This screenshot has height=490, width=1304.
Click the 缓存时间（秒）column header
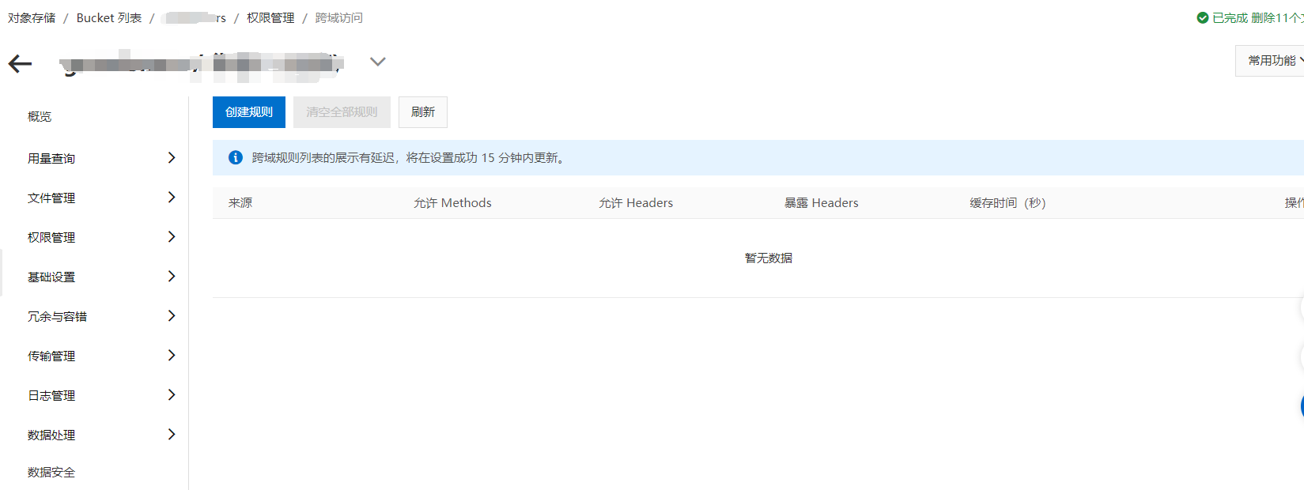coord(1007,203)
